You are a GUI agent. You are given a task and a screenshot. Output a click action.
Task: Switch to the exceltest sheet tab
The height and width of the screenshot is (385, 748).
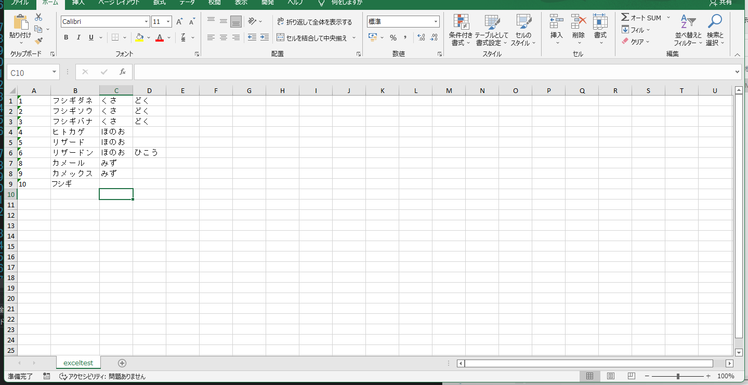click(x=78, y=363)
